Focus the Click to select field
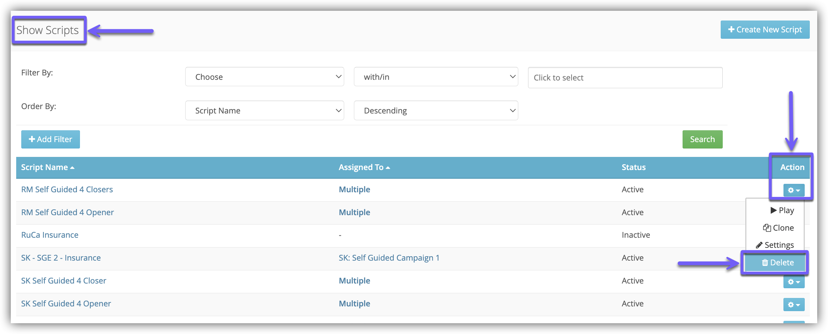Image resolution: width=828 pixels, height=334 pixels. [625, 78]
